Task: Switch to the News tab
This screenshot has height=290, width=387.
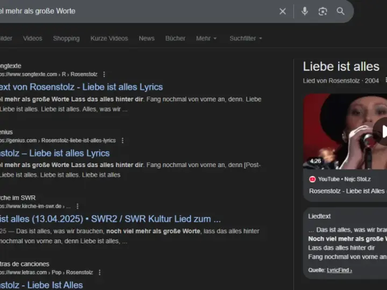Action: 147,38
